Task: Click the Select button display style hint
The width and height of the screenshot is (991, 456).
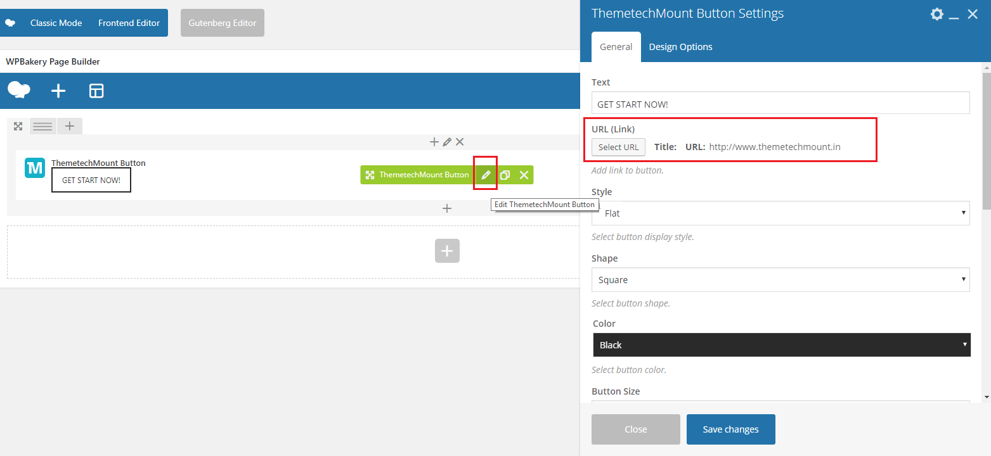Action: pyautogui.click(x=643, y=237)
